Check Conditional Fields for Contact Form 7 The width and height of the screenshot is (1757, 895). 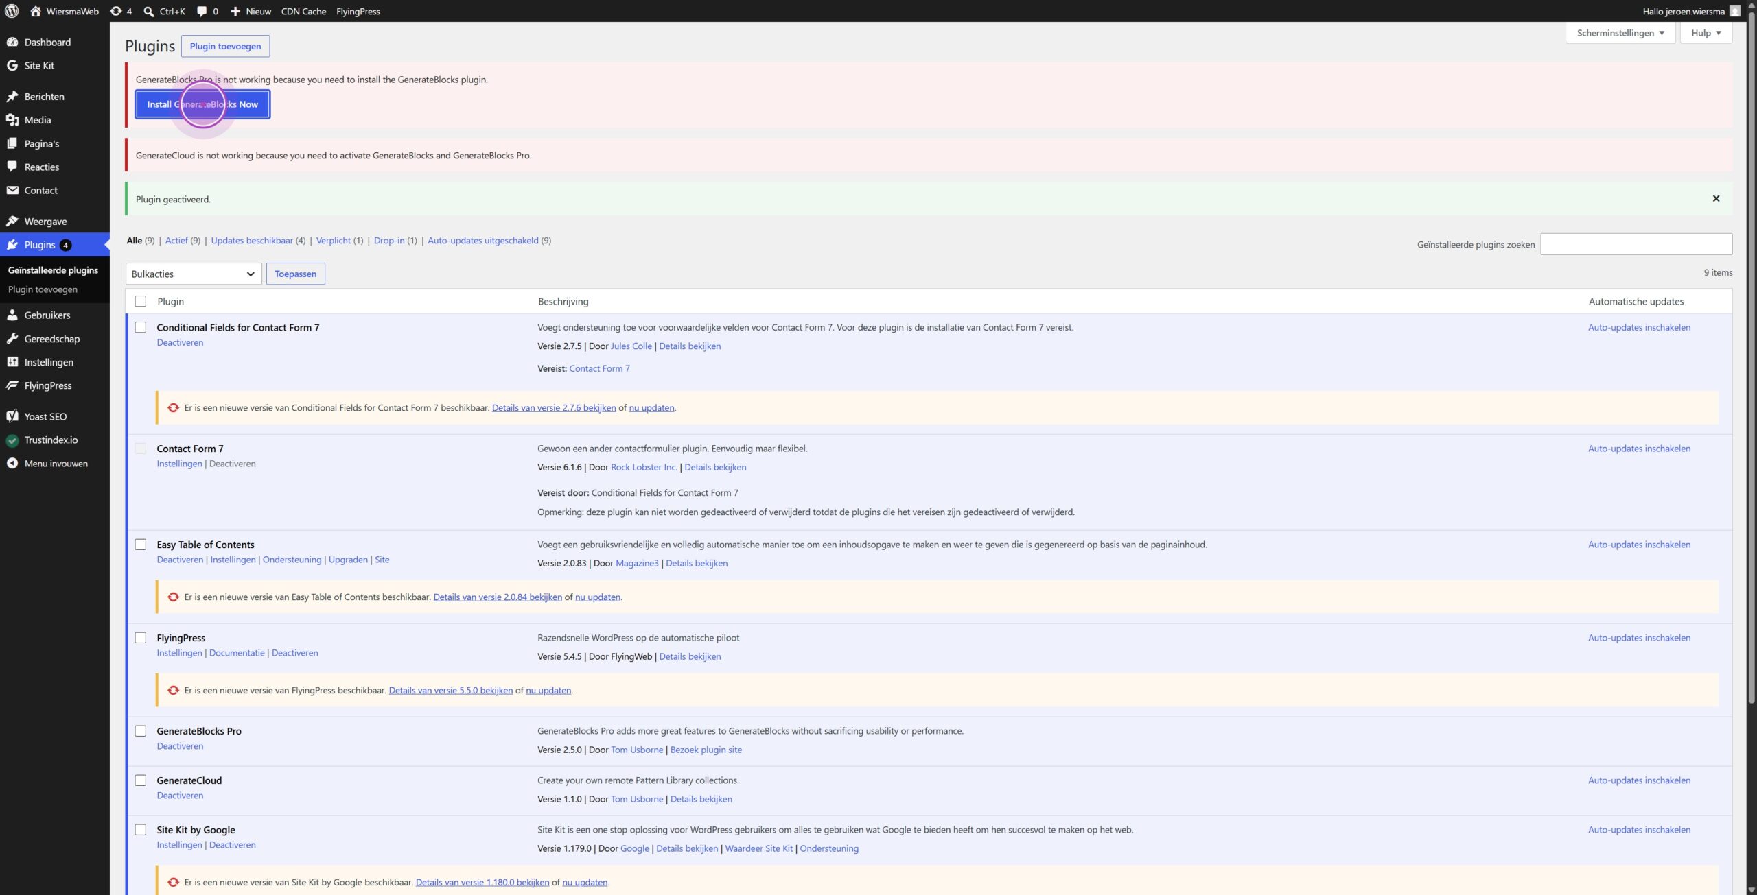tap(141, 327)
